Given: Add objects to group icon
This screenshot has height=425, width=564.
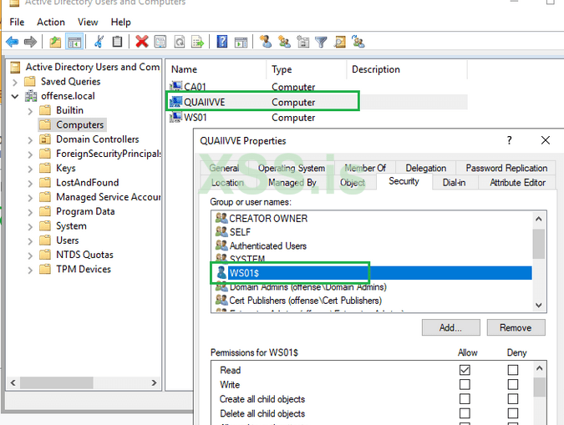Looking at the screenshot, I should [358, 42].
